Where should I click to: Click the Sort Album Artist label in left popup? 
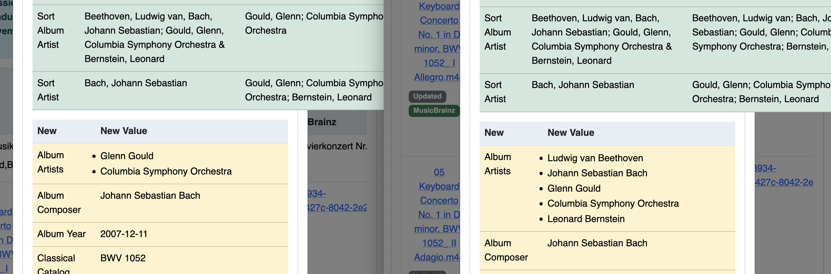click(x=51, y=30)
